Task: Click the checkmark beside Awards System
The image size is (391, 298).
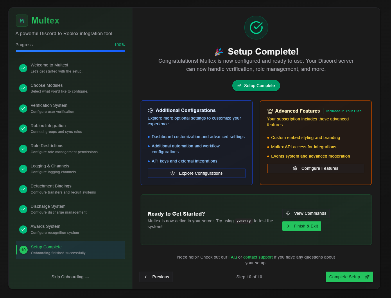Action: [x=23, y=229]
